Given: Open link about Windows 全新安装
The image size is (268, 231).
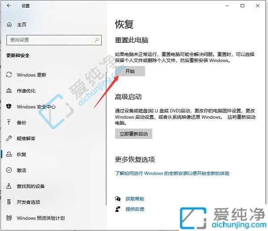Looking at the screenshot, I should 172,173.
